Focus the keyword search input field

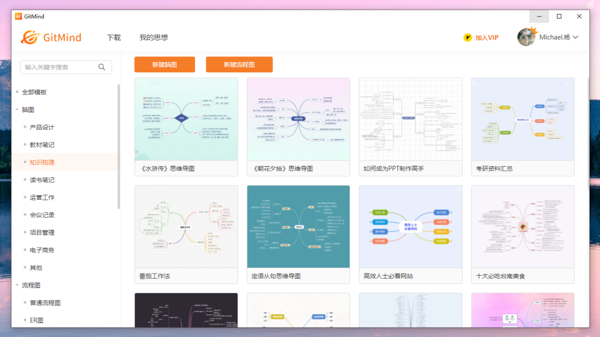66,67
